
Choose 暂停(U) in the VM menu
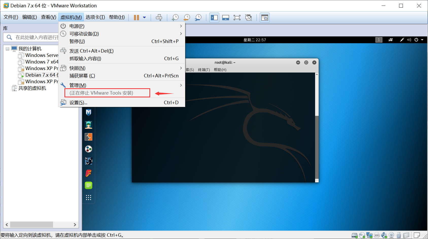[x=122, y=41]
